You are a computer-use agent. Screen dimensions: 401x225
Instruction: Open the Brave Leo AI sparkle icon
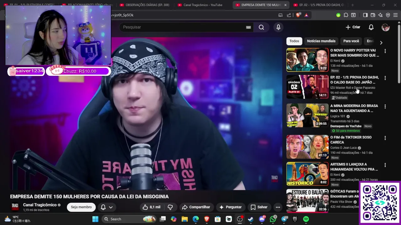click(x=380, y=15)
